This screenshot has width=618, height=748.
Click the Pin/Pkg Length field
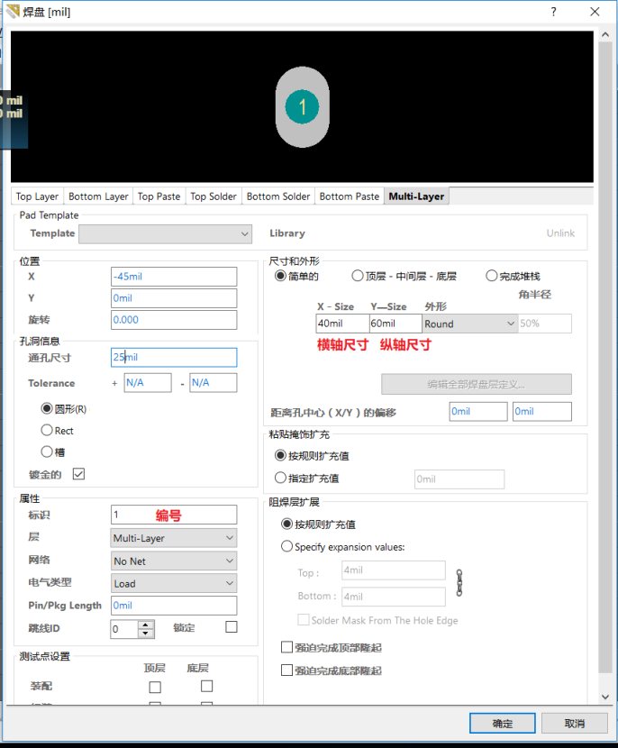174,606
